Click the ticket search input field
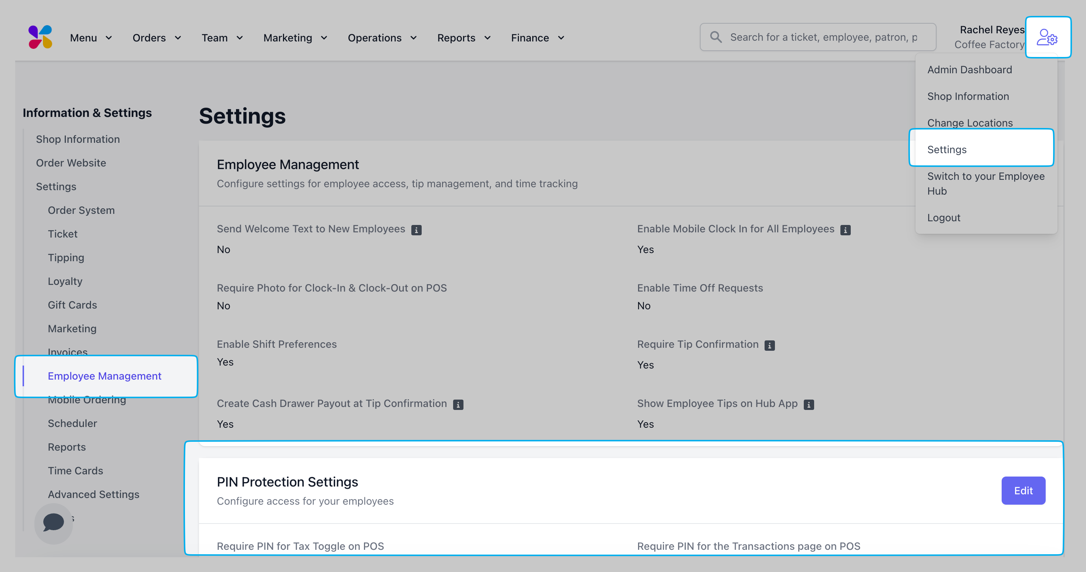The height and width of the screenshot is (572, 1086). 823,37
